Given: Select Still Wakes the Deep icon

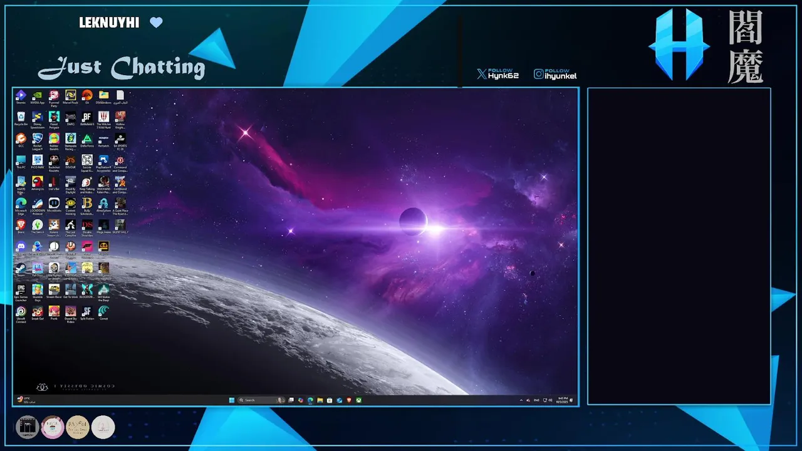Looking at the screenshot, I should point(103,293).
